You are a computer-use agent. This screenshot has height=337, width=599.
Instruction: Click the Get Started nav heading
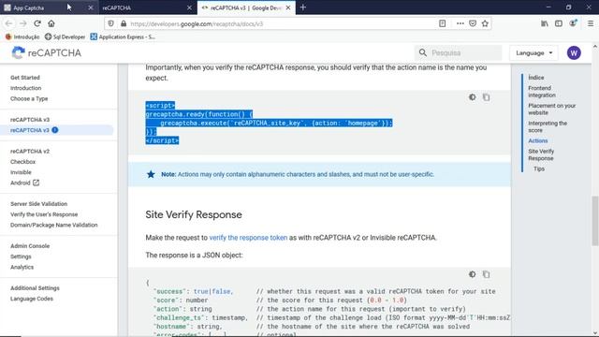tap(25, 78)
